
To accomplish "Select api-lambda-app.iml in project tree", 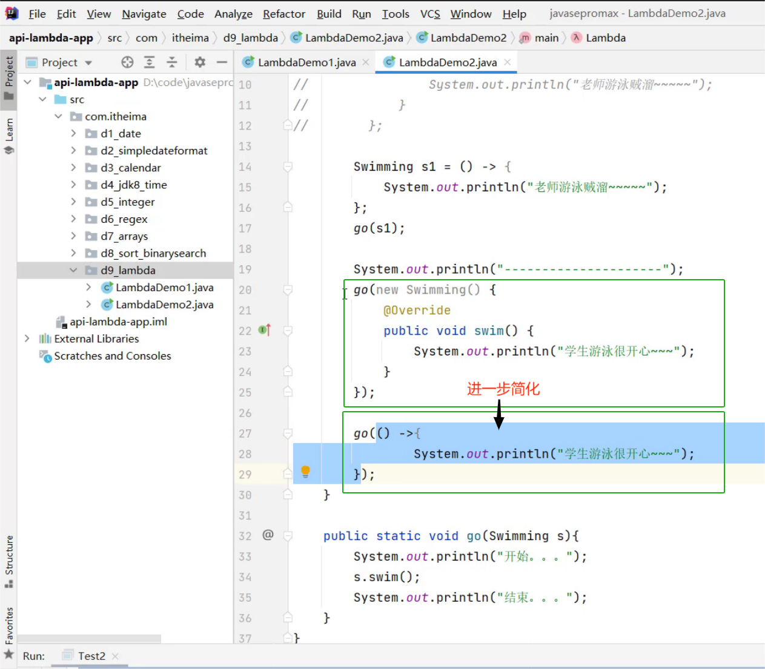I will tap(118, 321).
